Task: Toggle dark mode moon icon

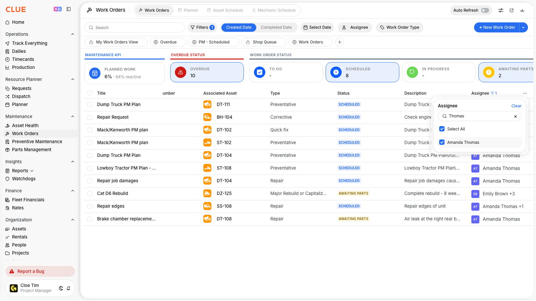Action: [x=61, y=288]
